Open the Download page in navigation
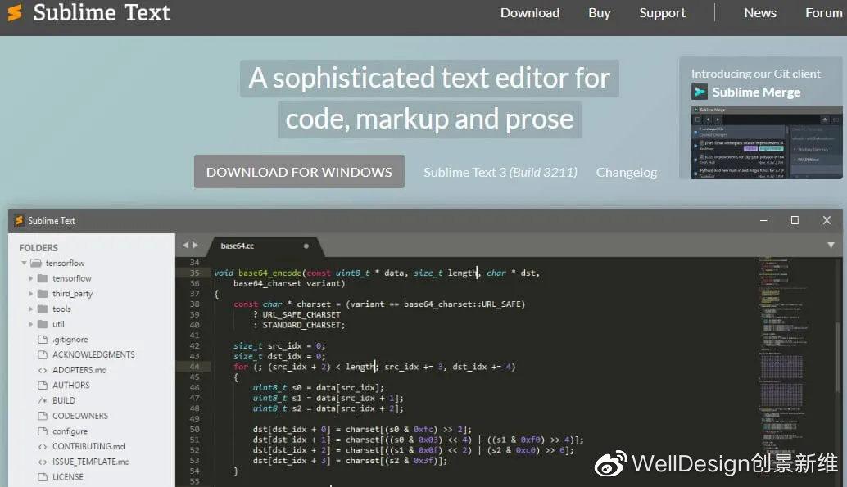This screenshot has height=487, width=847. [x=529, y=13]
